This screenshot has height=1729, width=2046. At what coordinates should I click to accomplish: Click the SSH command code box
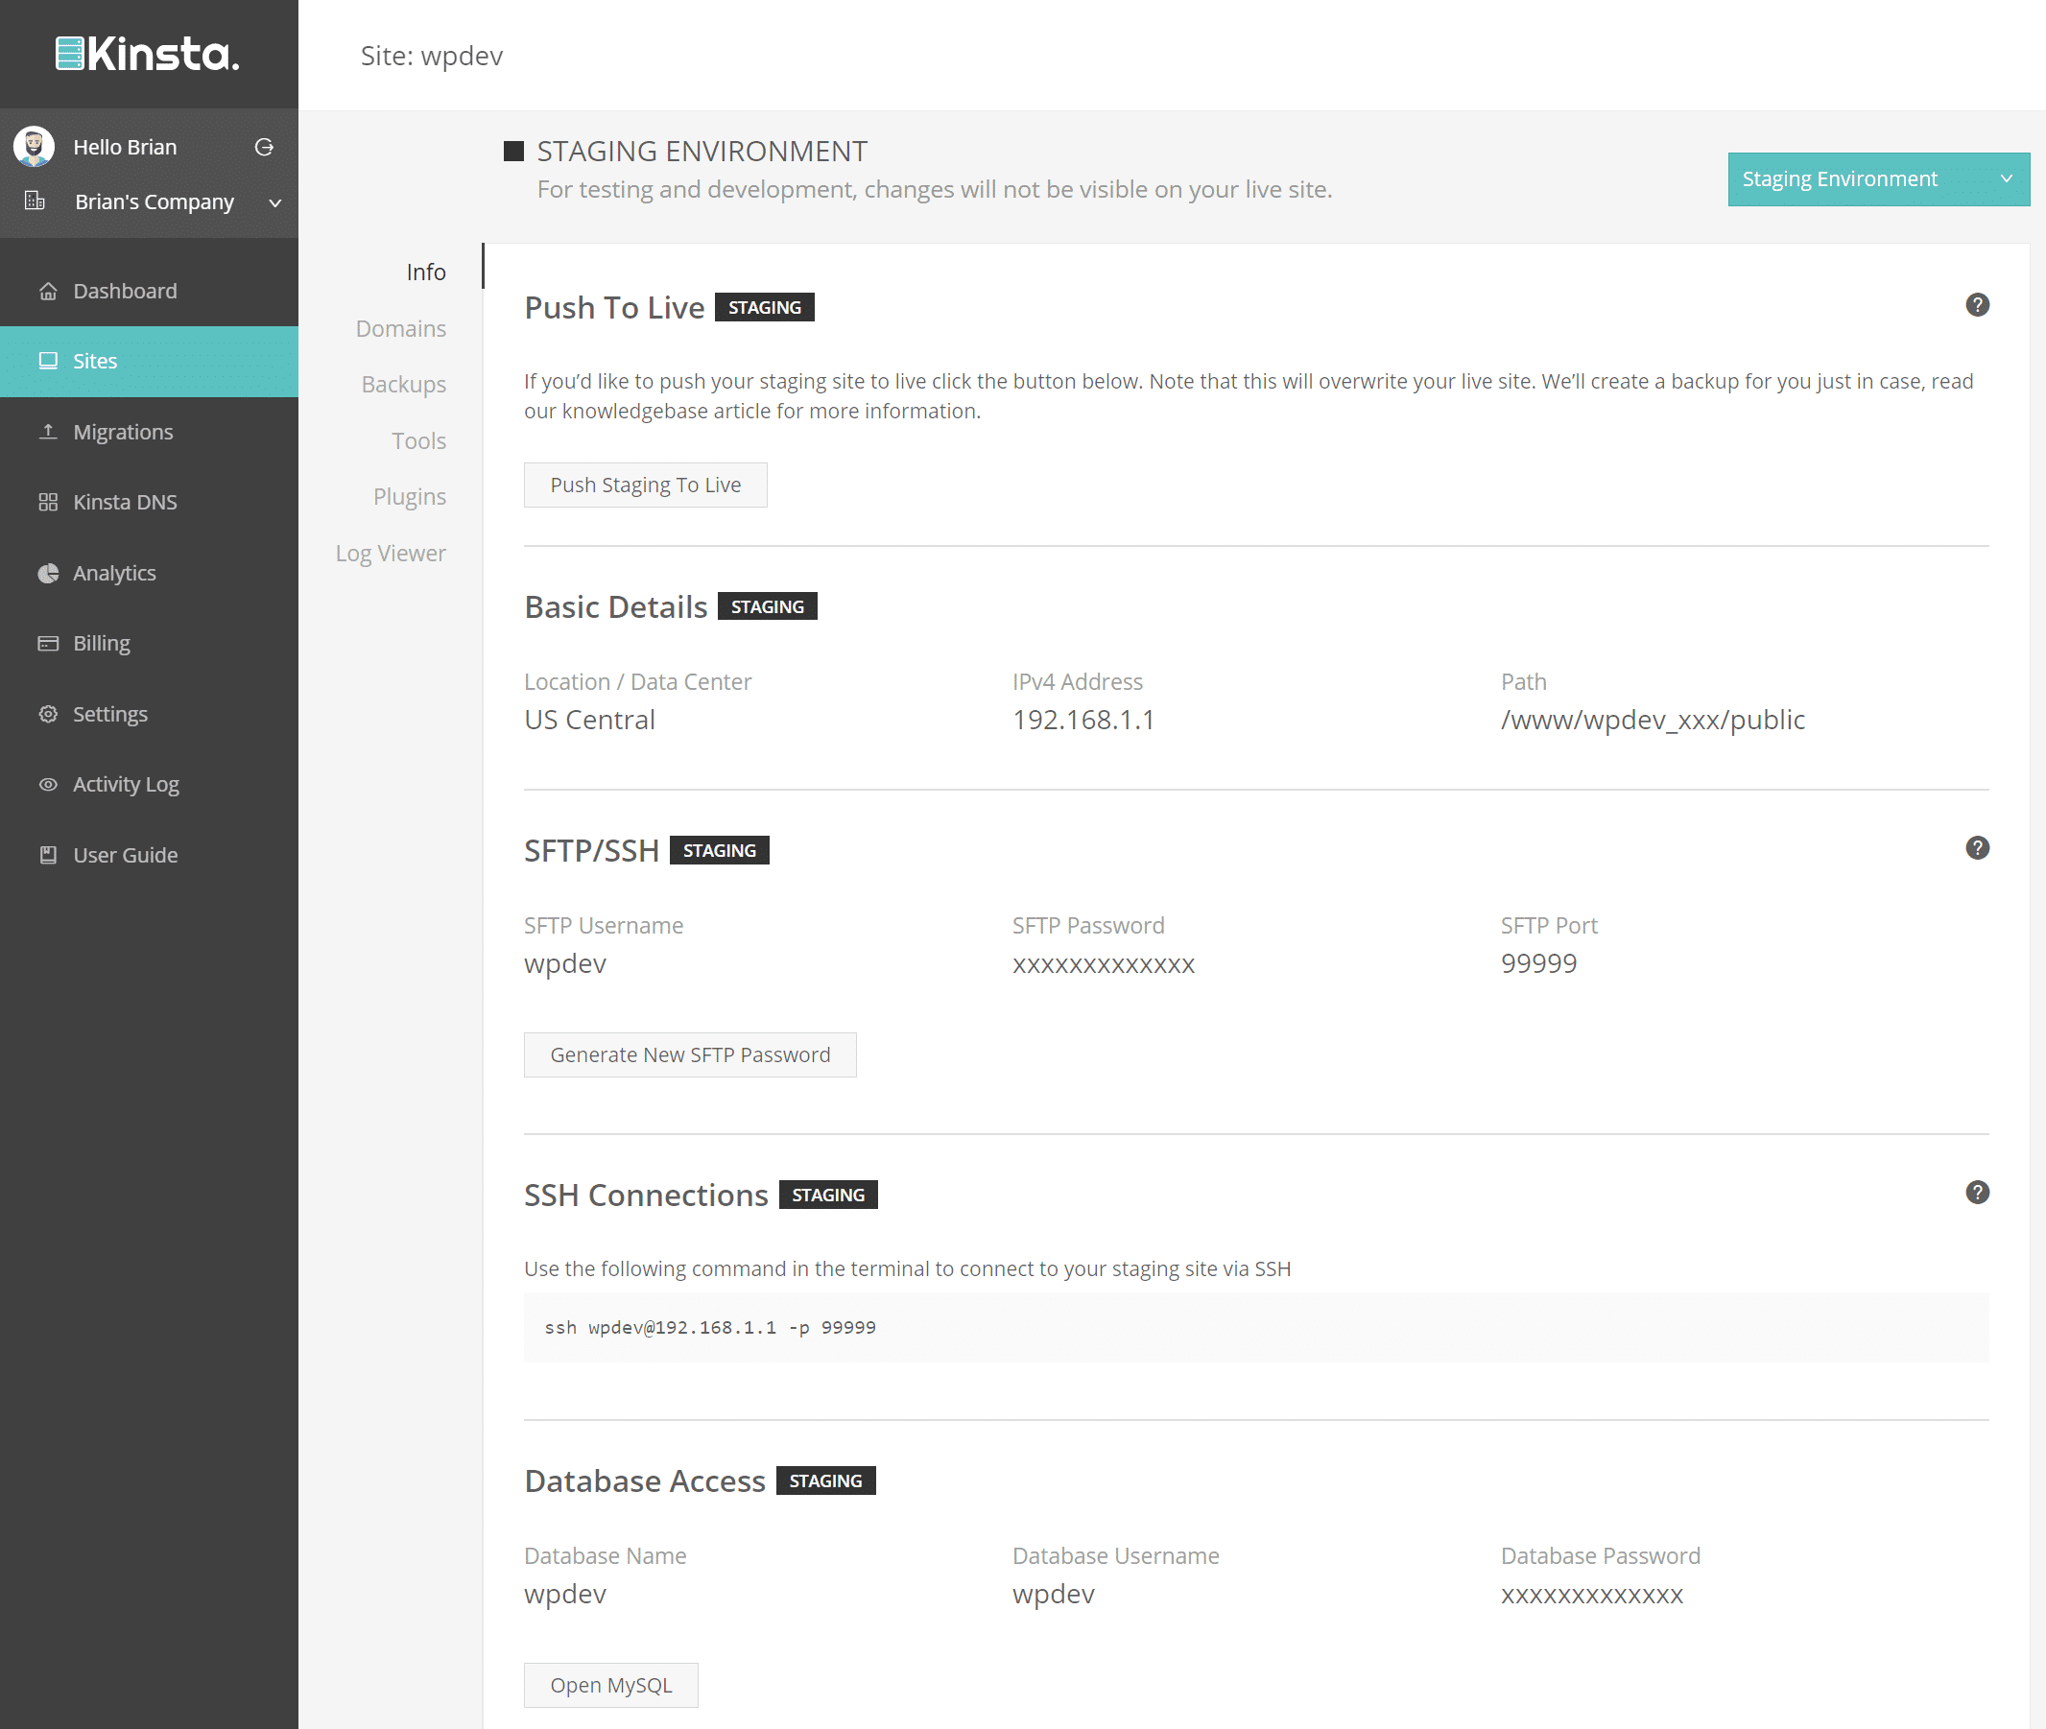1255,1327
